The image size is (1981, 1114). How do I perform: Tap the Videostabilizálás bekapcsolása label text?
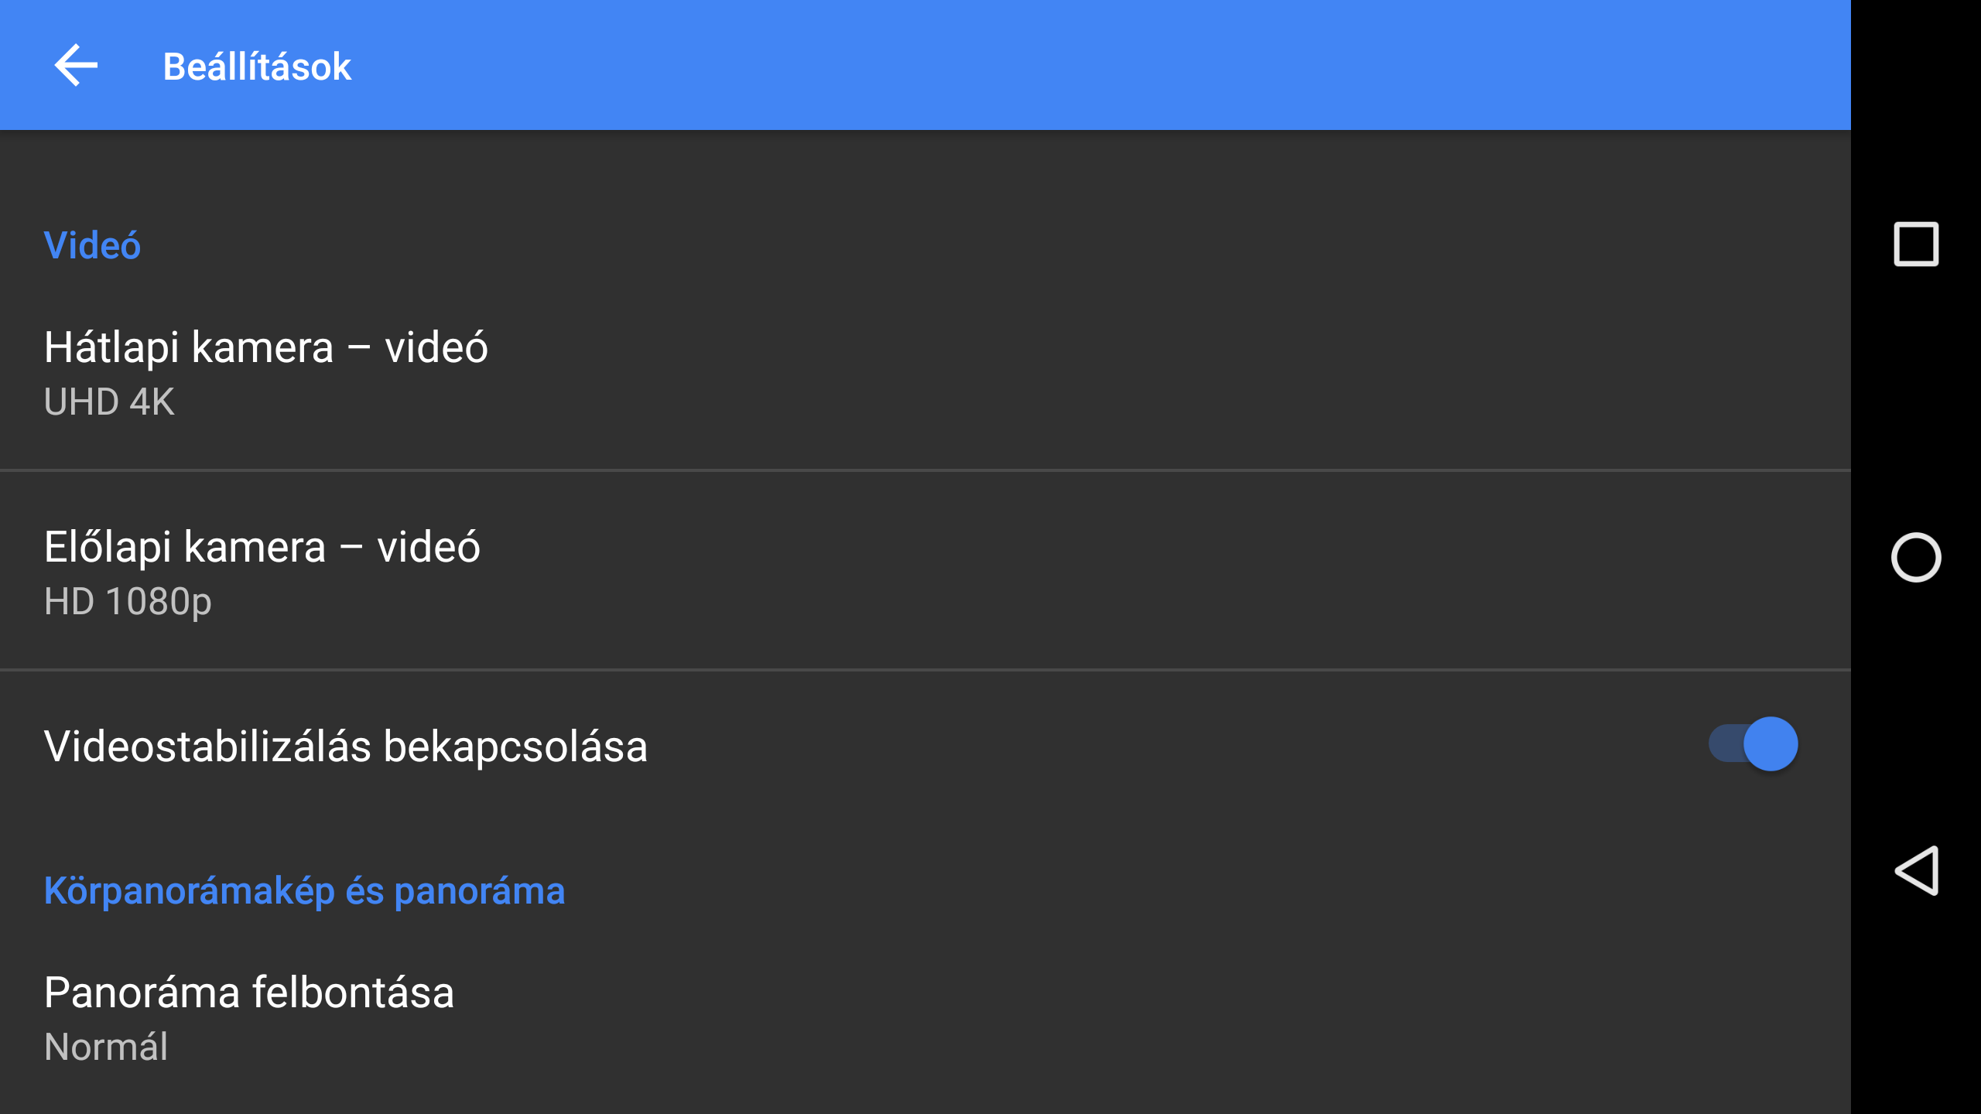tap(345, 747)
